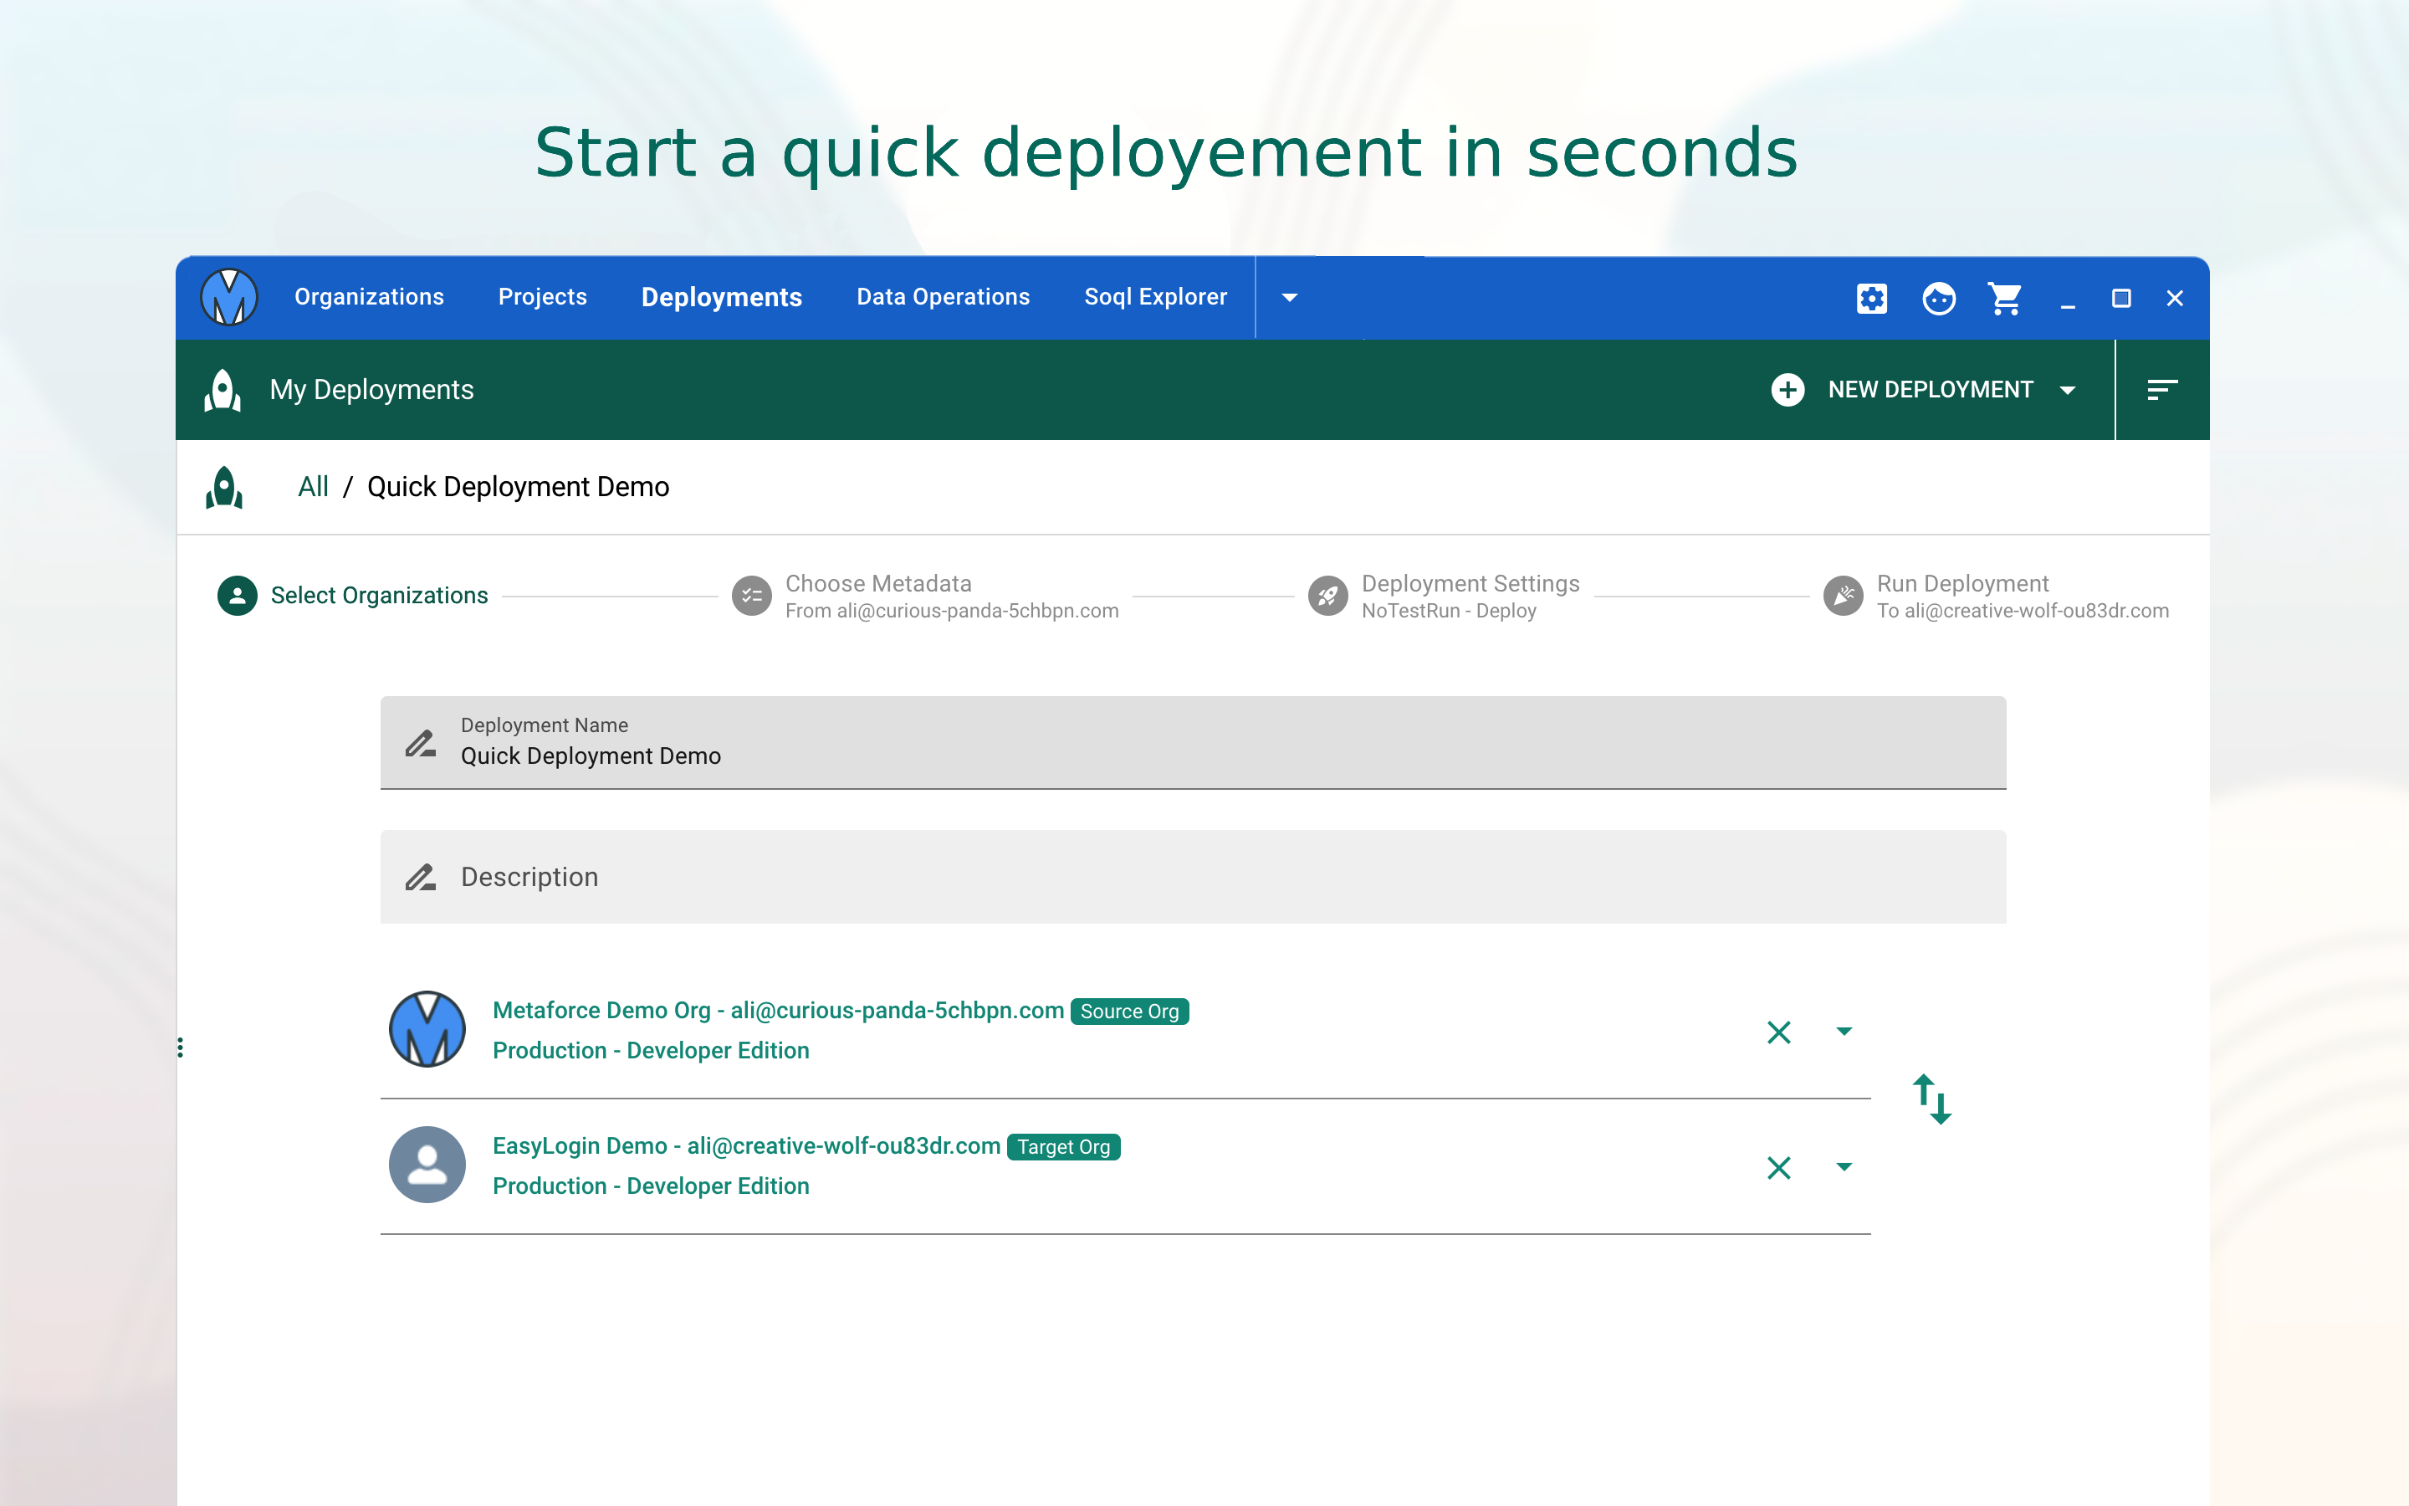Open the settings gear icon in the top bar
The height and width of the screenshot is (1506, 2409).
pyautogui.click(x=1871, y=298)
